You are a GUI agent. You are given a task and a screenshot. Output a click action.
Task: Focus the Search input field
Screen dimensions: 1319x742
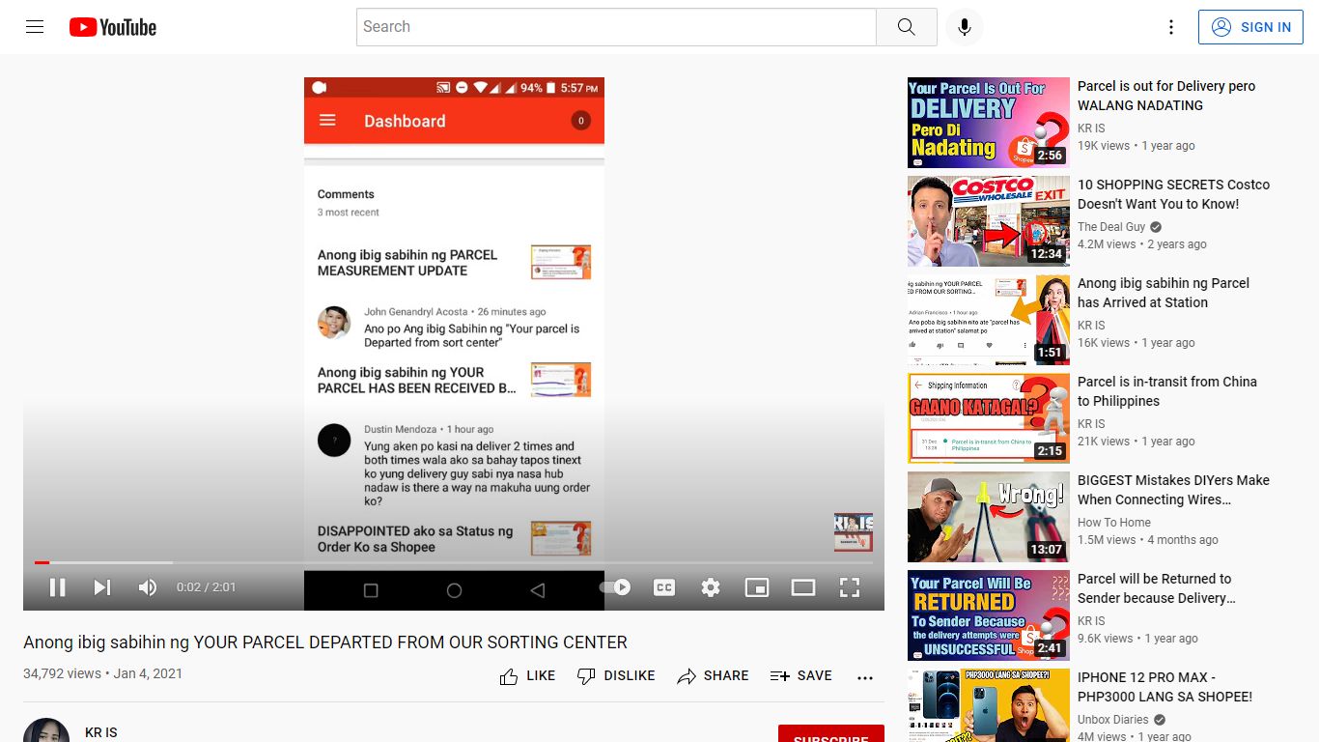616,27
